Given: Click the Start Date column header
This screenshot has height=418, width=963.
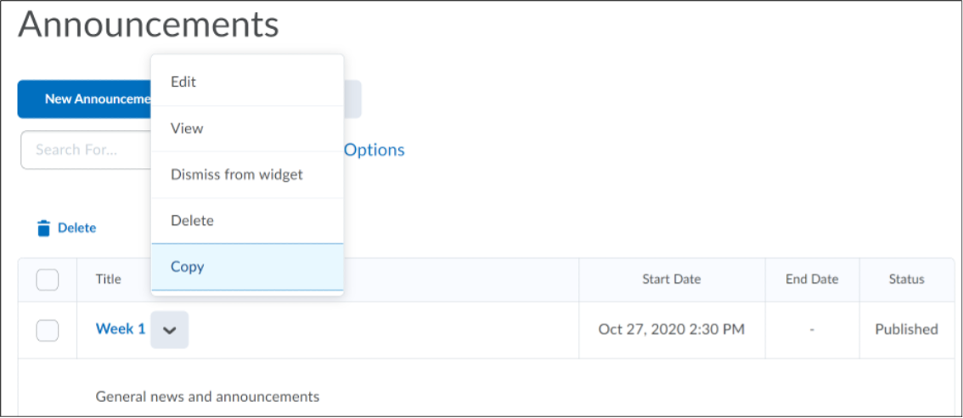Looking at the screenshot, I should click(671, 280).
